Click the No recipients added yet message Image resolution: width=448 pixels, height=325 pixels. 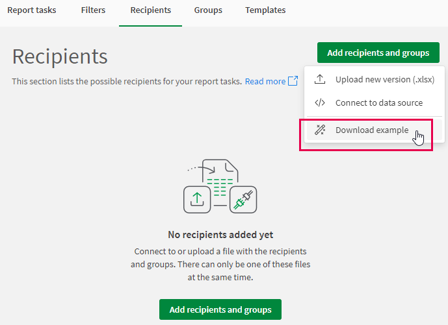click(x=220, y=235)
